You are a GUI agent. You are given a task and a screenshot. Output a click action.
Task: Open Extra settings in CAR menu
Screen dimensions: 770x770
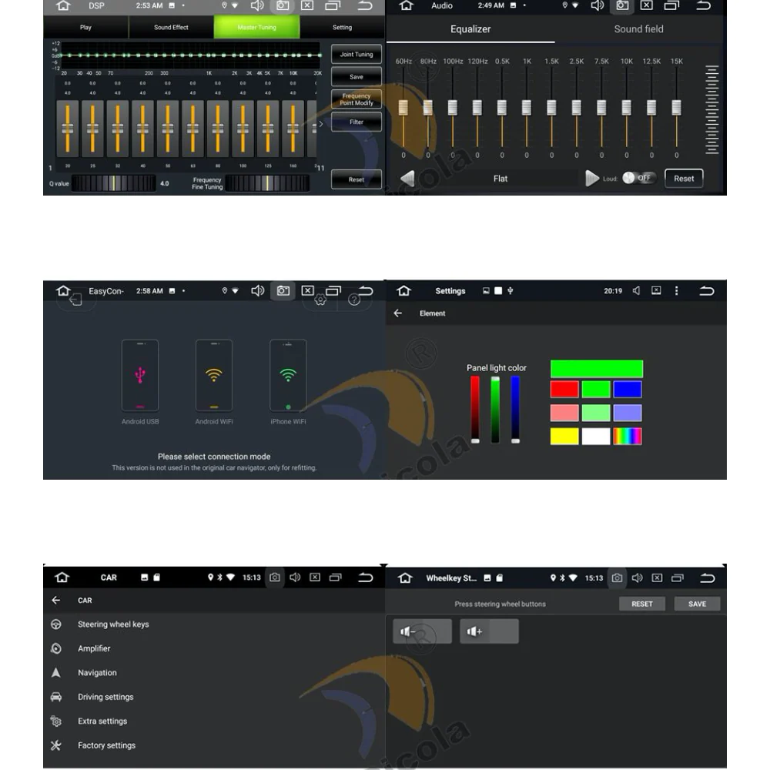[x=214, y=721]
